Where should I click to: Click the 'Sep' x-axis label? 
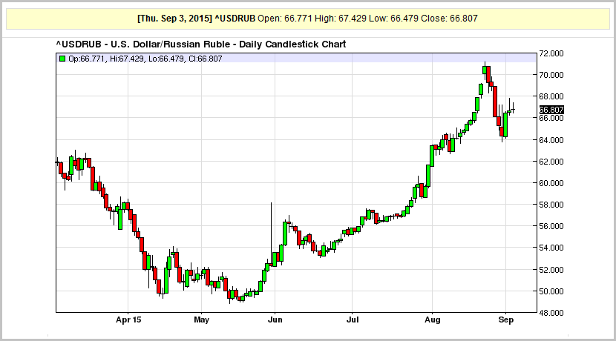506,320
